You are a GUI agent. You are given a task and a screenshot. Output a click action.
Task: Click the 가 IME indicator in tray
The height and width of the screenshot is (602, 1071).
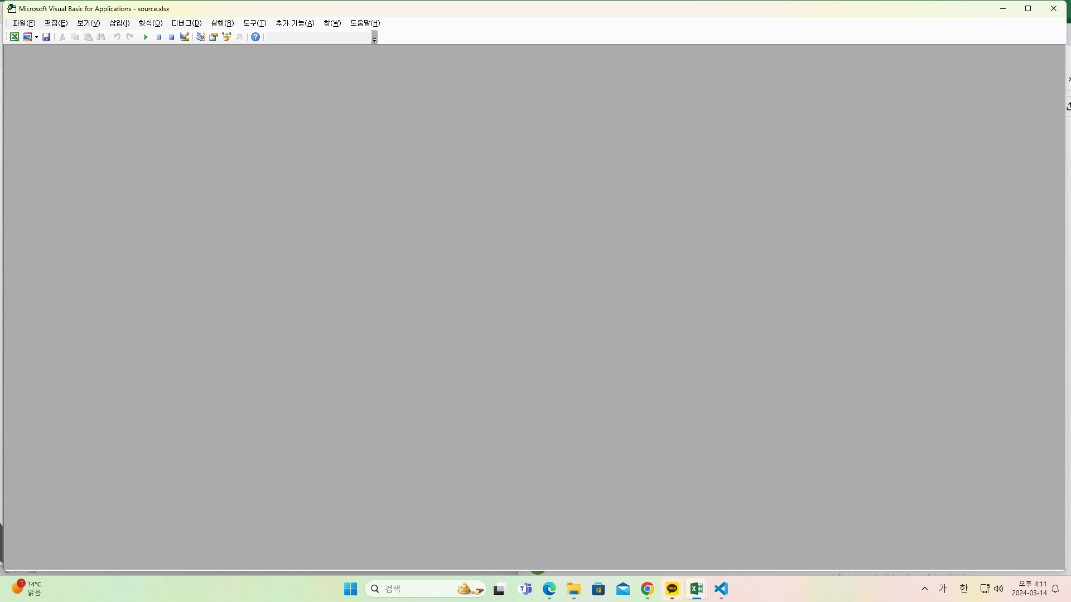(943, 589)
